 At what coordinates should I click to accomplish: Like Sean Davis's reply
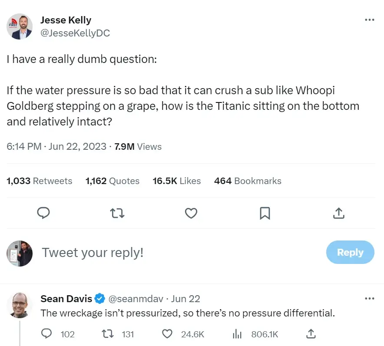click(x=167, y=334)
